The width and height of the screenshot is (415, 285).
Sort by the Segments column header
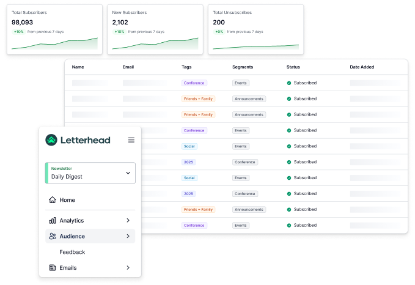pyautogui.click(x=243, y=67)
